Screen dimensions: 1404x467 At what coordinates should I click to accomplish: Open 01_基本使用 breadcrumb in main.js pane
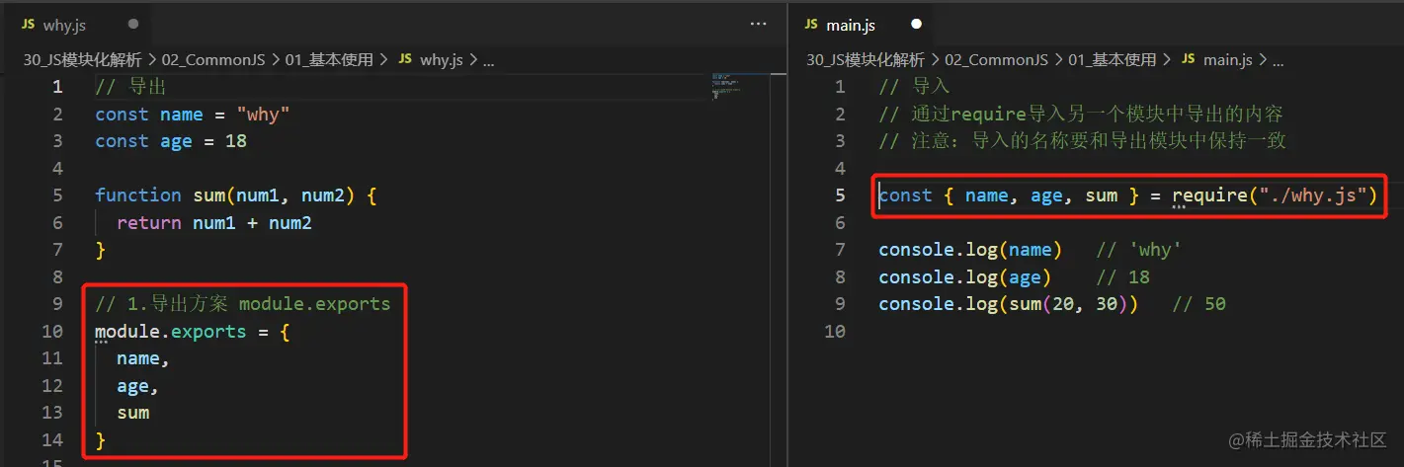point(1113,59)
